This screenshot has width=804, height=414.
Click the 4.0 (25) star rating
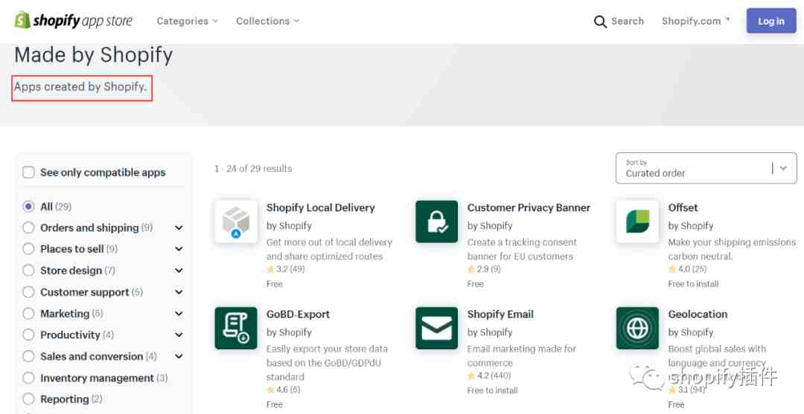pyautogui.click(x=687, y=269)
